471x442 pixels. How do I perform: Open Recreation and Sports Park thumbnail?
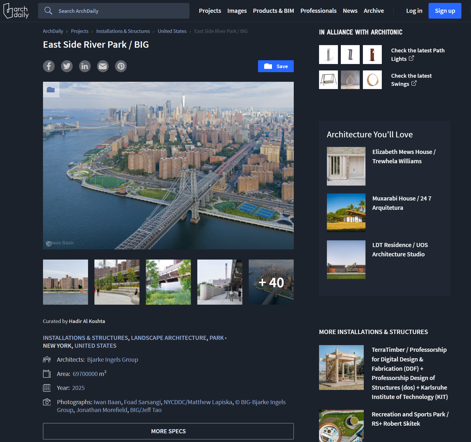click(341, 426)
